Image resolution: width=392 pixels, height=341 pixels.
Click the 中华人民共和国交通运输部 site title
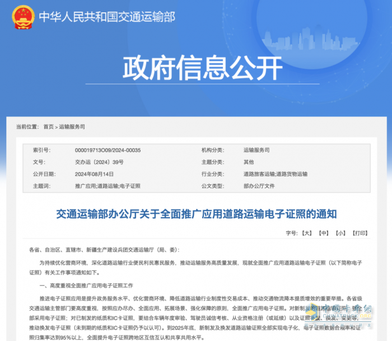[107, 17]
